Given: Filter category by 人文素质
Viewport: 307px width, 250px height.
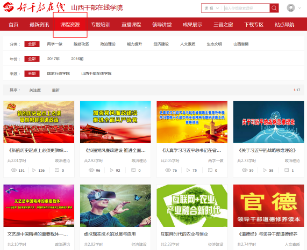Looking at the screenshot, I should [188, 44].
